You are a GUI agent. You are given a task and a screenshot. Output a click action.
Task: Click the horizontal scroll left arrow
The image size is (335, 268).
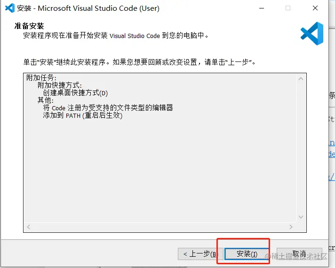pos(29,227)
